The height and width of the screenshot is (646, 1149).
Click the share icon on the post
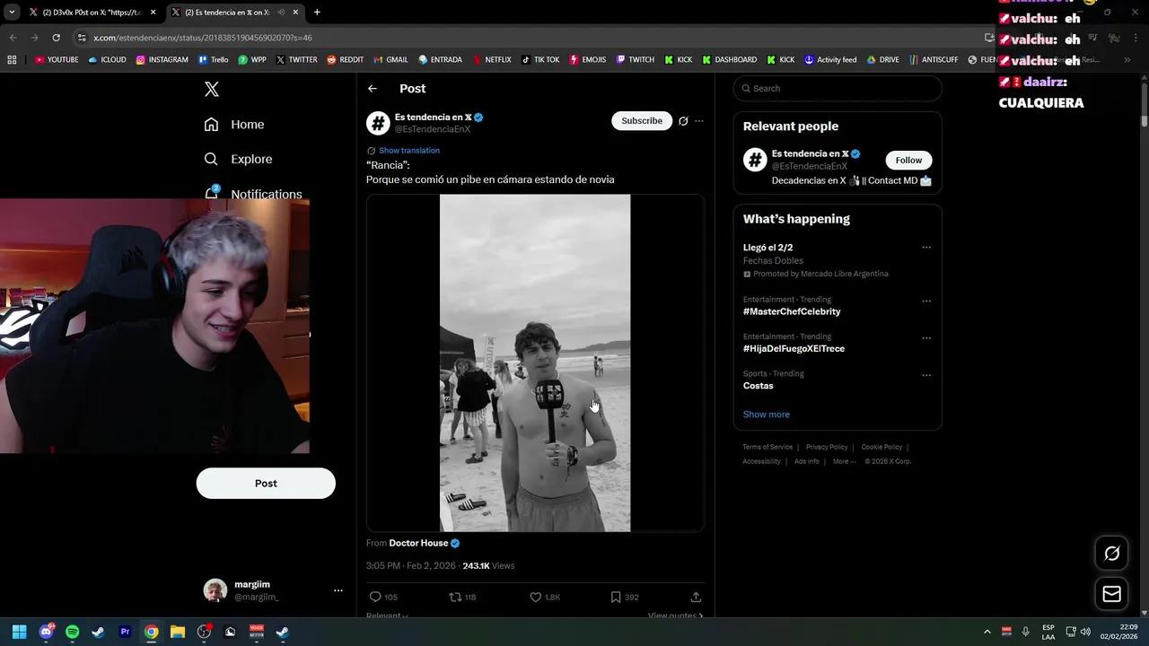point(696,597)
